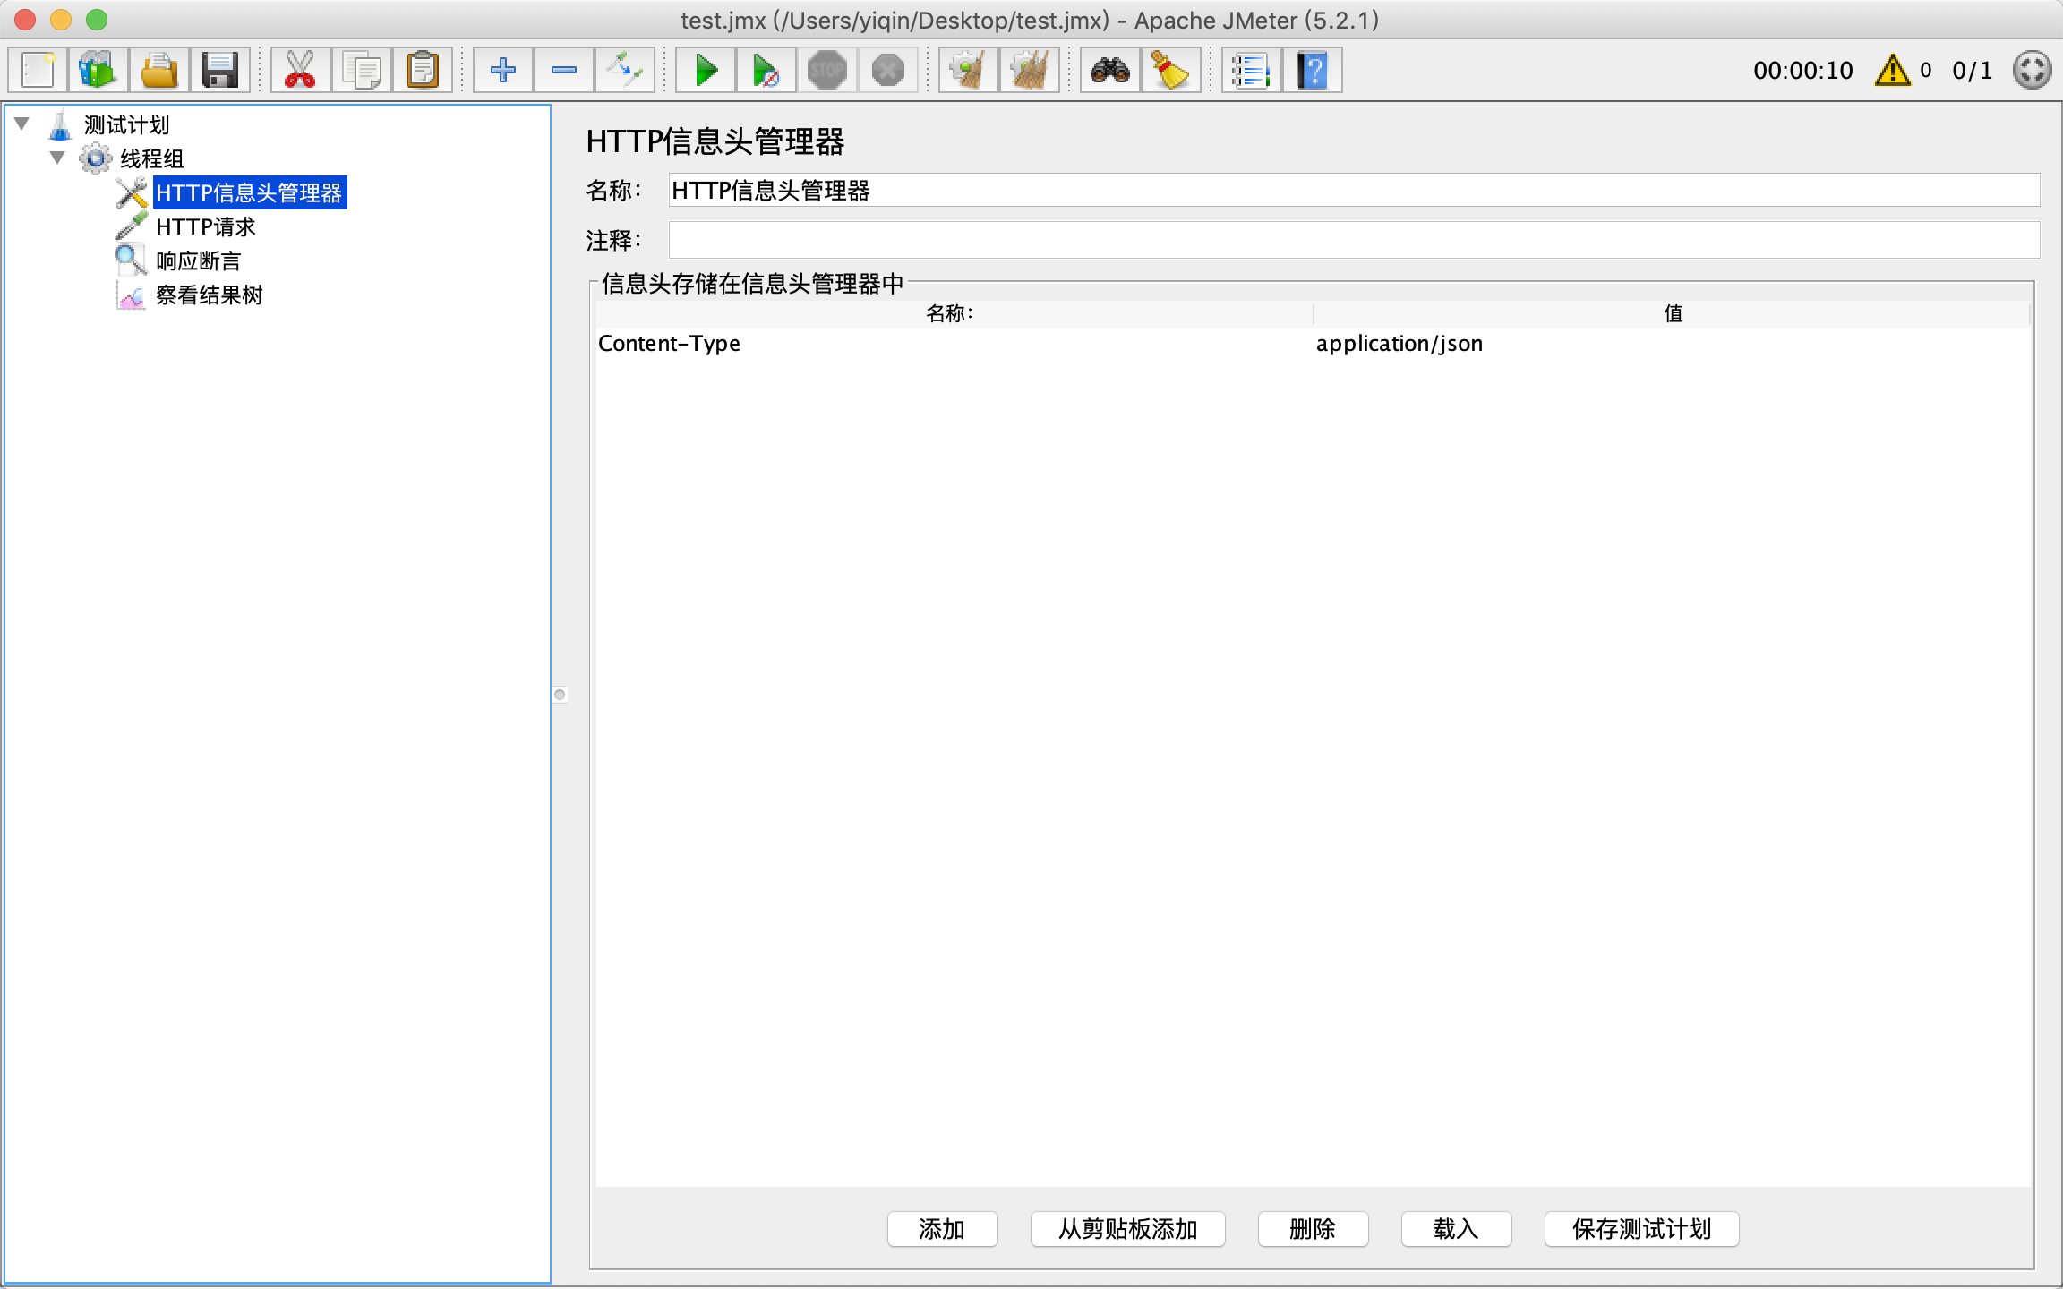Click the Open file folder icon
The width and height of the screenshot is (2063, 1289).
tap(159, 70)
